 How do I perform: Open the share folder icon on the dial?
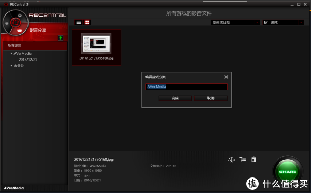tap(19, 31)
